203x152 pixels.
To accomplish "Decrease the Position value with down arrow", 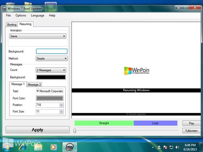I will [62, 106].
